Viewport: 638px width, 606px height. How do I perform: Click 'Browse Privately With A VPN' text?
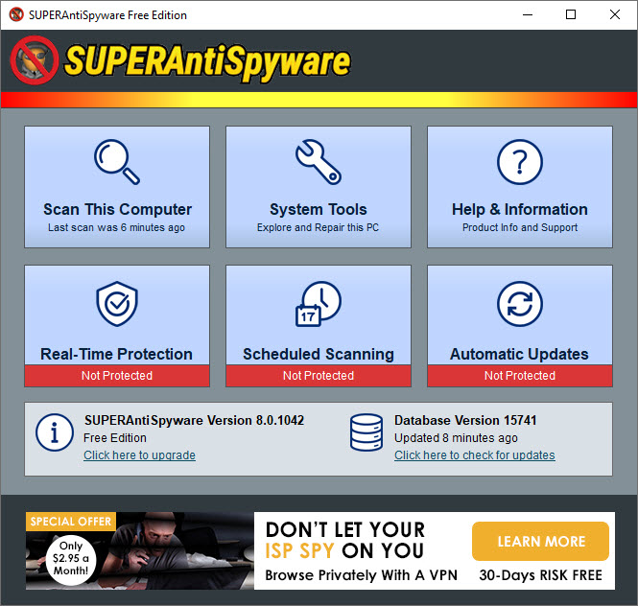click(362, 575)
